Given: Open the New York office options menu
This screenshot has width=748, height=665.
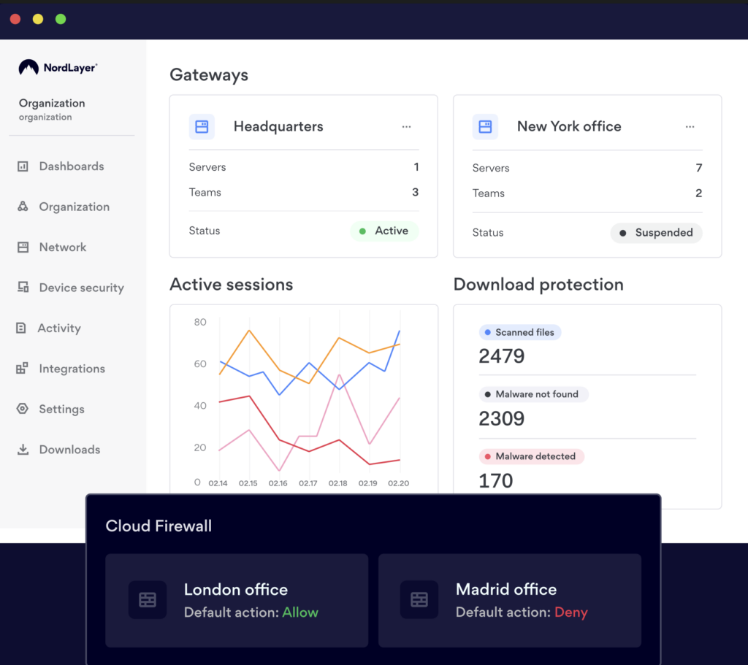Looking at the screenshot, I should click(690, 126).
